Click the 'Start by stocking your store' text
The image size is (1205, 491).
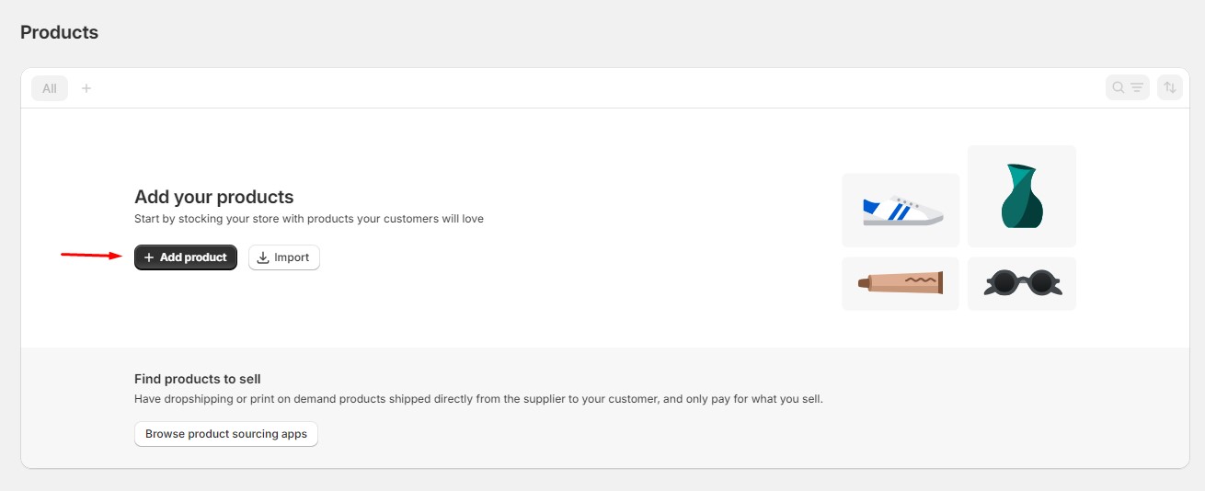308,219
